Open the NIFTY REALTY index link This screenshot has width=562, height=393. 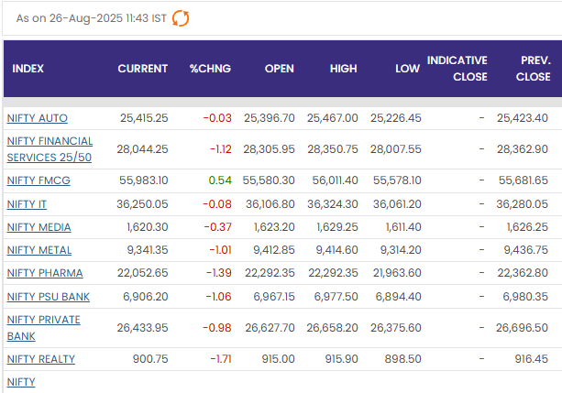tap(41, 359)
